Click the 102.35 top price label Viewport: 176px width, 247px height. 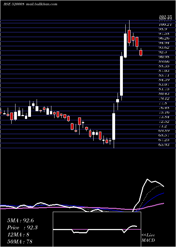[165, 17]
